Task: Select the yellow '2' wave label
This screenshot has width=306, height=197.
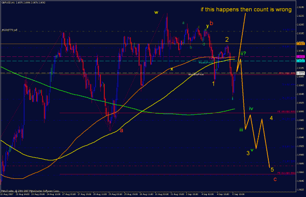Action: (x=227, y=39)
